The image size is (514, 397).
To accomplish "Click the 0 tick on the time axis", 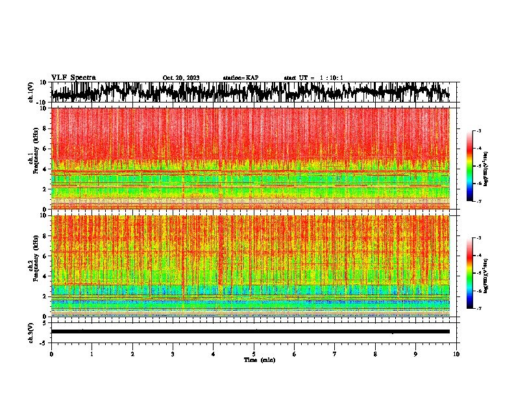I will point(51,354).
